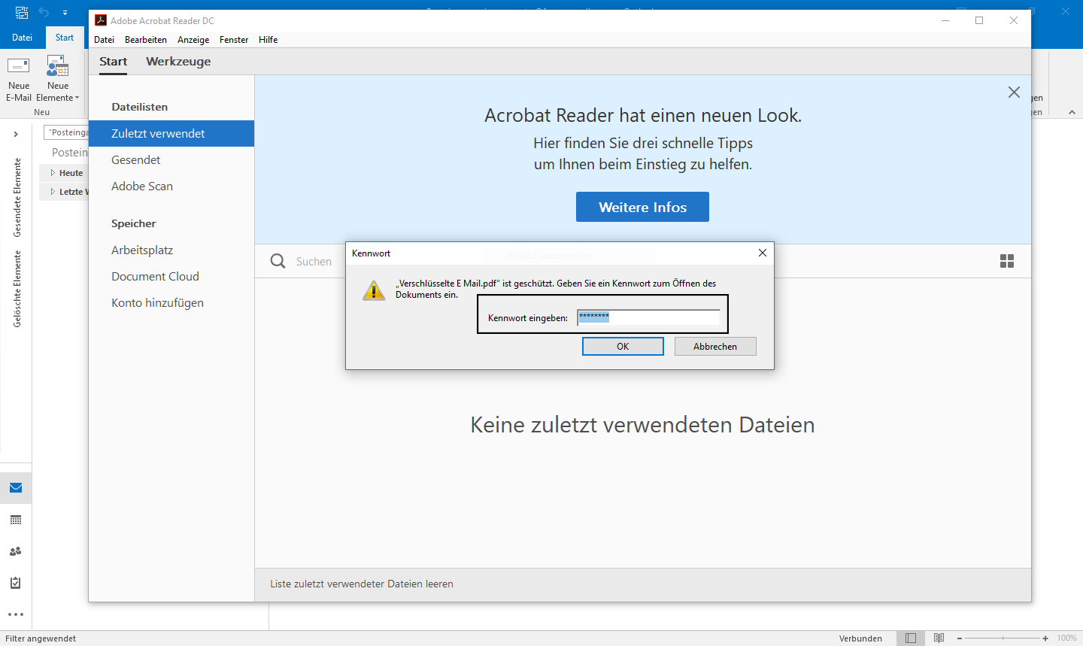
Task: Click the warning icon in Kennwort dialog
Action: (374, 290)
